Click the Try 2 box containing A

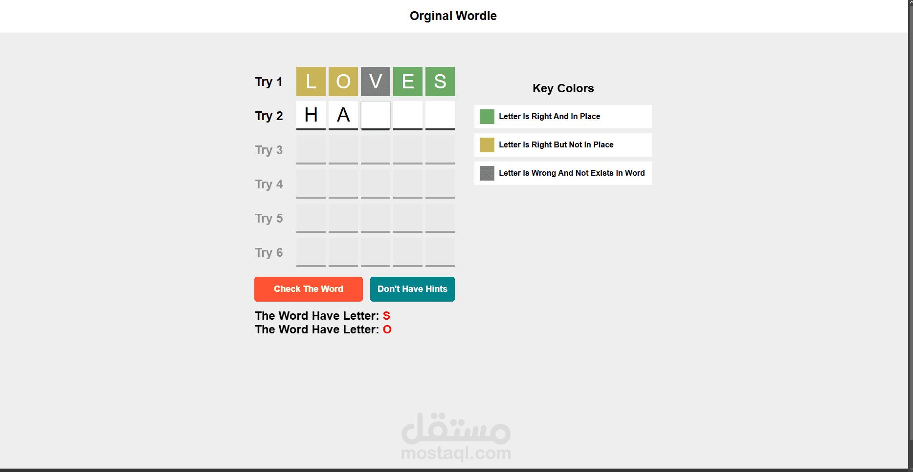coord(343,115)
